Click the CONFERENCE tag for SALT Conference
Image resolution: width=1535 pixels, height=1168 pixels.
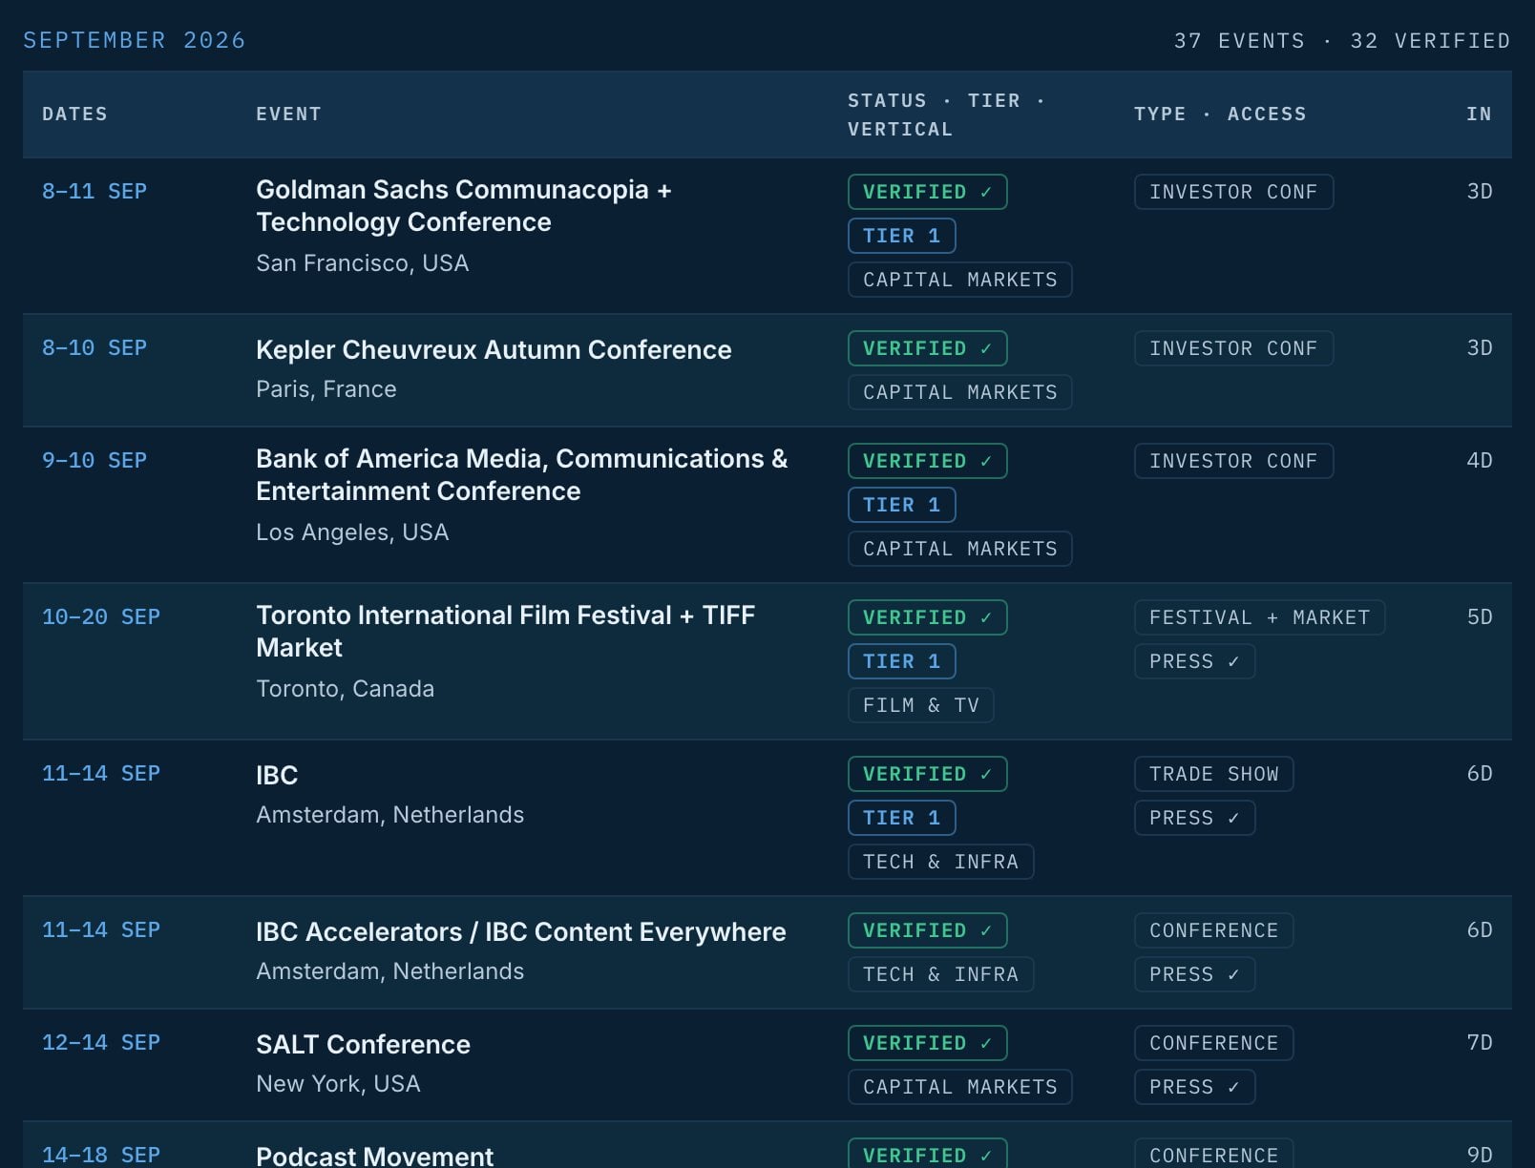pos(1213,1043)
